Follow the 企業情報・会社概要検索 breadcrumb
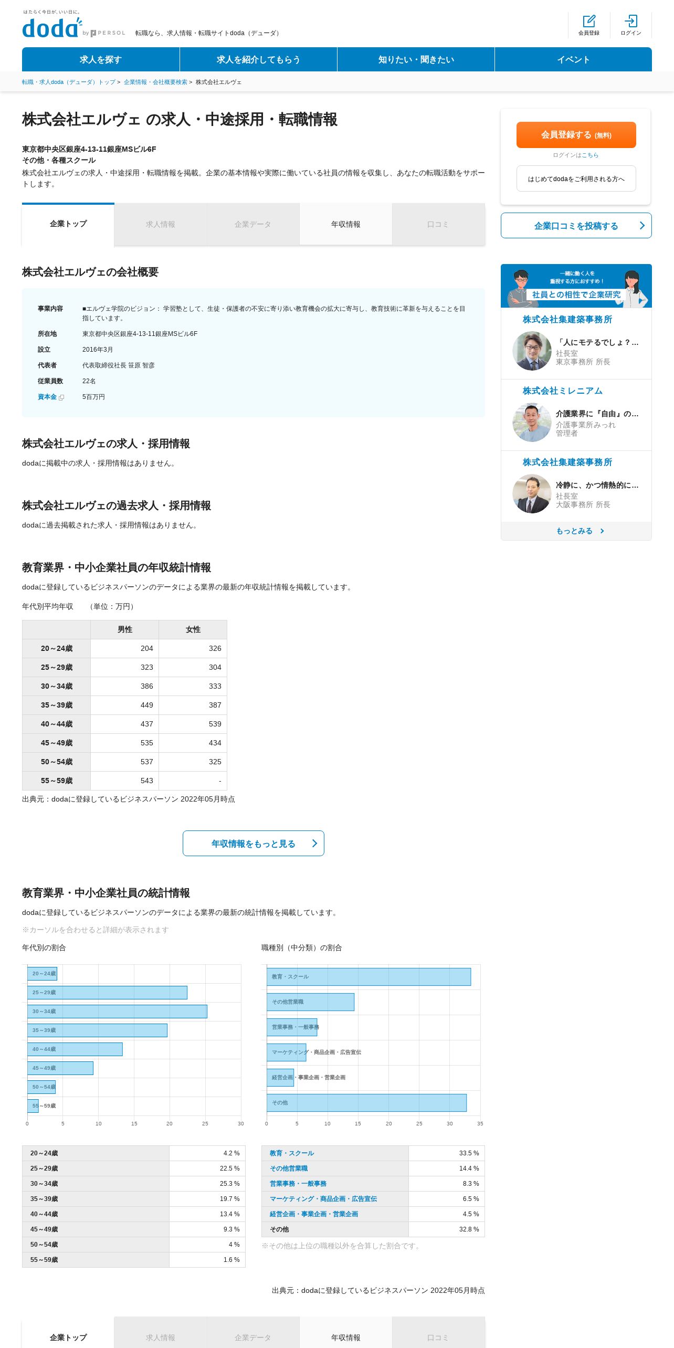Image resolution: width=674 pixels, height=1348 pixels. tap(155, 82)
